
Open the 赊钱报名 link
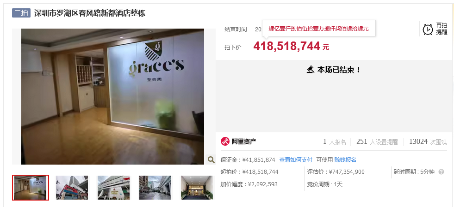pos(345,160)
